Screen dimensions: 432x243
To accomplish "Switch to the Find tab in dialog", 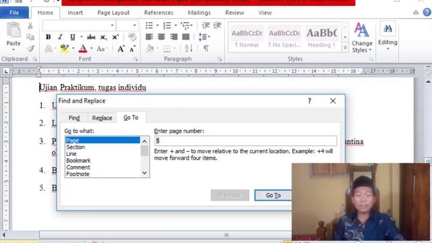I will tap(74, 118).
